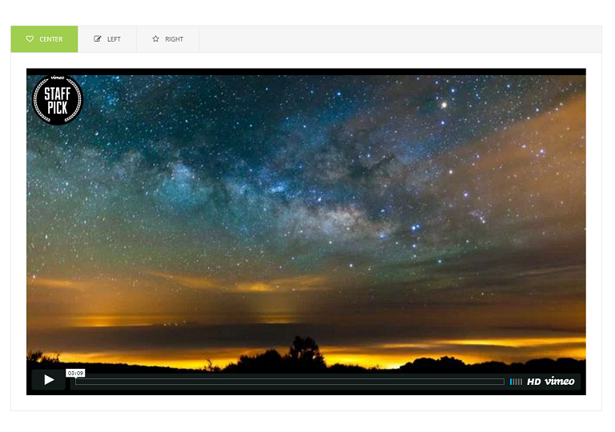The height and width of the screenshot is (432, 615).
Task: Switch to the CENTER tab
Action: (x=44, y=39)
